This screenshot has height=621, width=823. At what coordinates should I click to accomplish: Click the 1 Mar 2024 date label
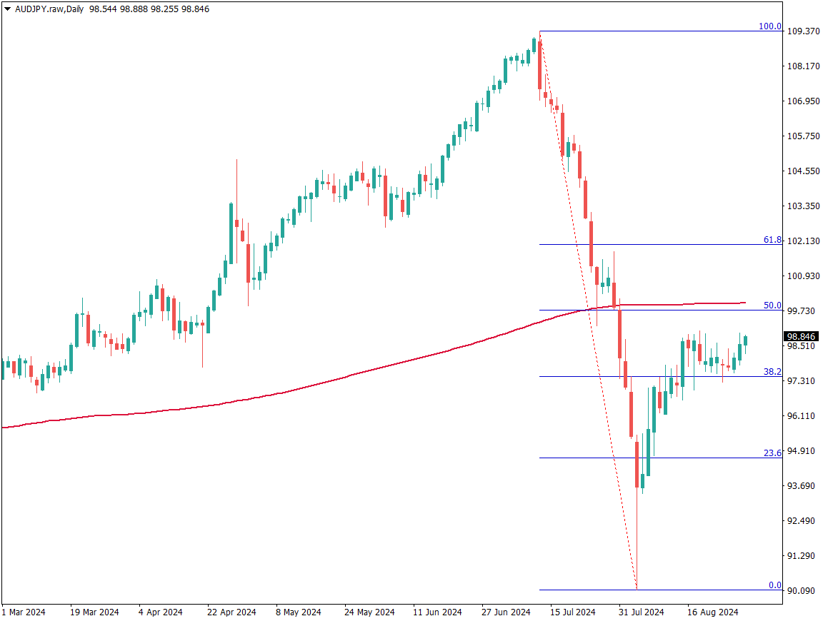[x=24, y=612]
